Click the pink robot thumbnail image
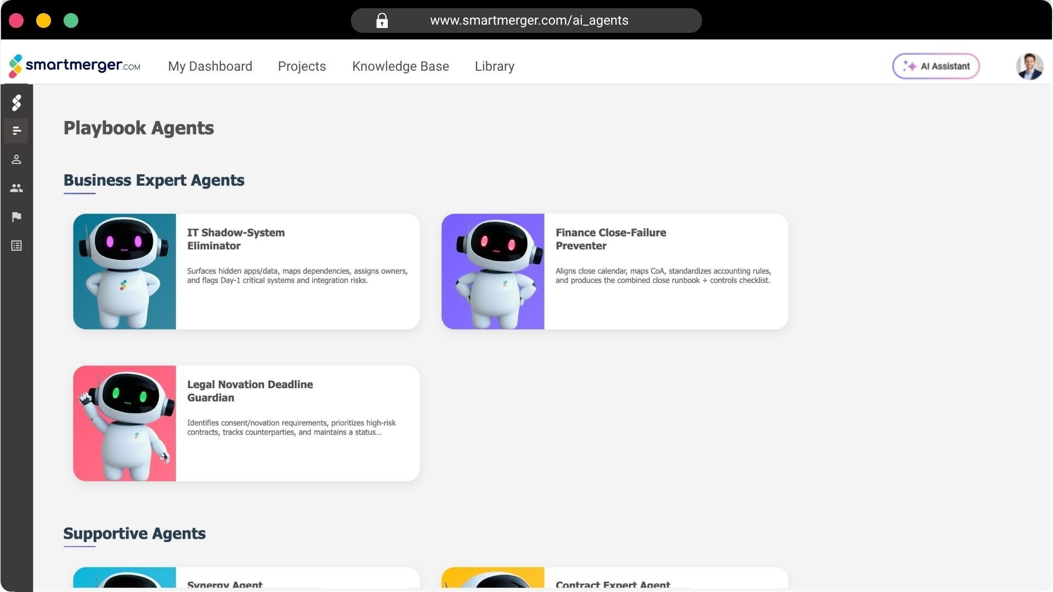Viewport: 1053px width, 592px height. pyautogui.click(x=124, y=423)
